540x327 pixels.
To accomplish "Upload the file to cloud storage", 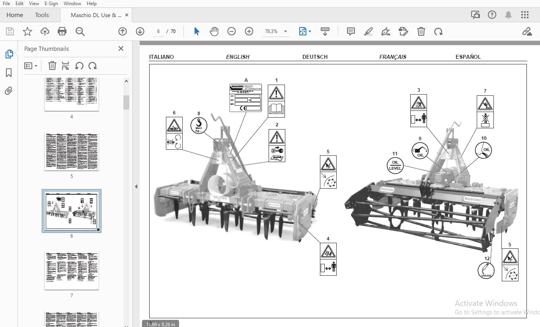I will [x=45, y=31].
